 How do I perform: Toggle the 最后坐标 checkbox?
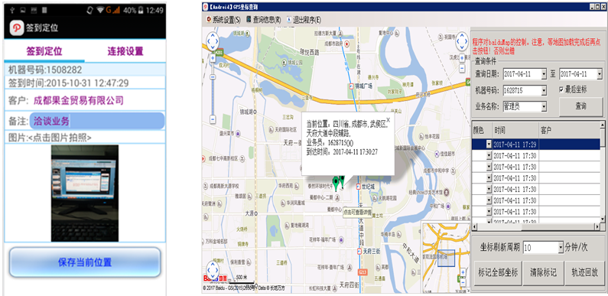(561, 89)
